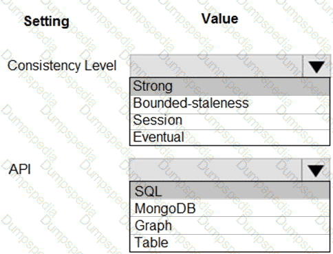333x254 pixels.
Task: Select SQL as the API
Action: (x=230, y=191)
